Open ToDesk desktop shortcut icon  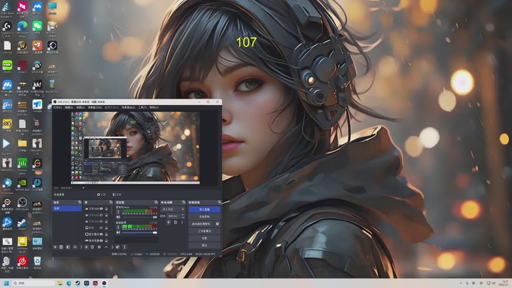click(37, 104)
